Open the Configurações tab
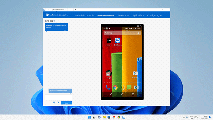 pos(155,15)
